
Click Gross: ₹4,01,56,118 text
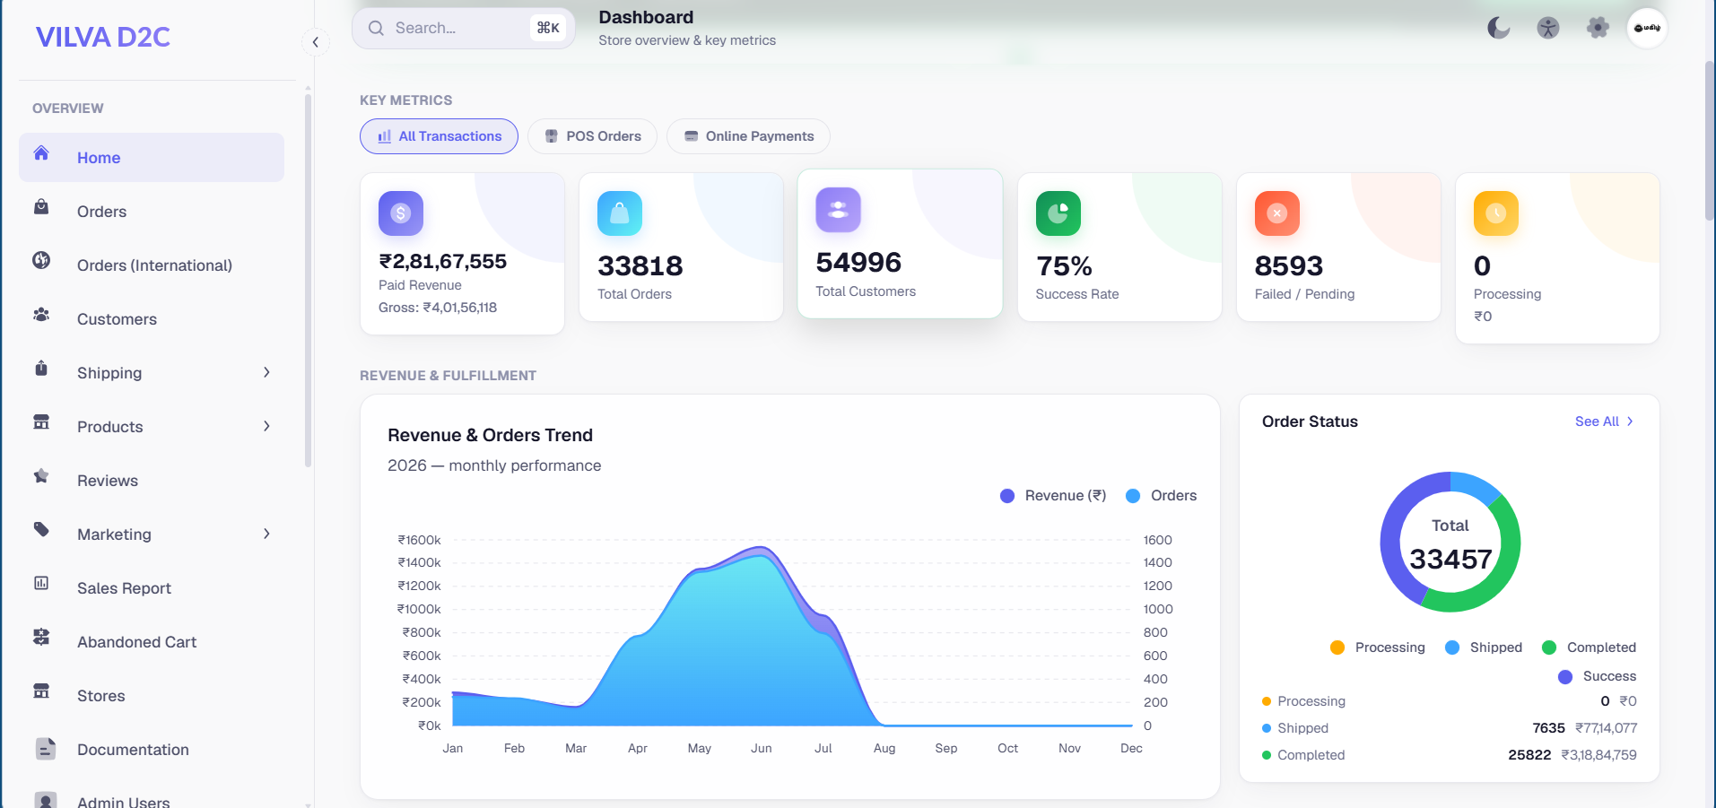pos(438,308)
